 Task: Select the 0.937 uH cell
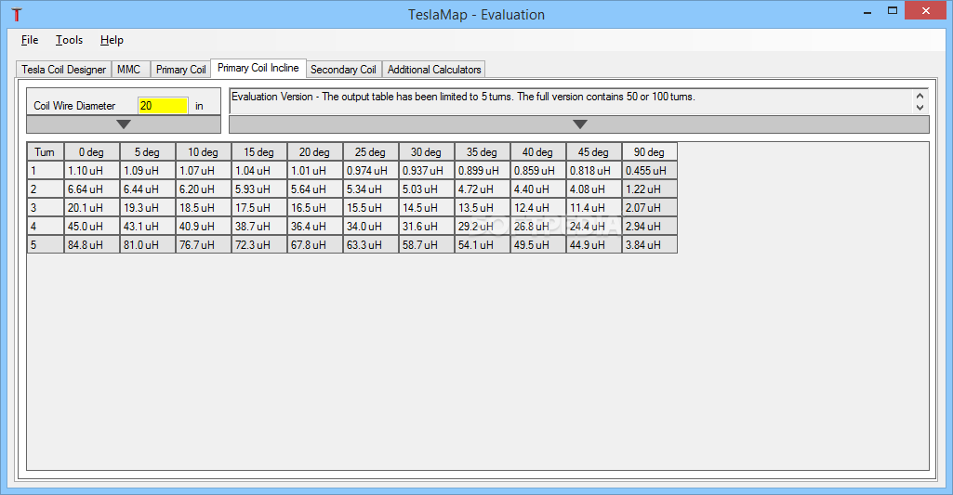tap(427, 171)
